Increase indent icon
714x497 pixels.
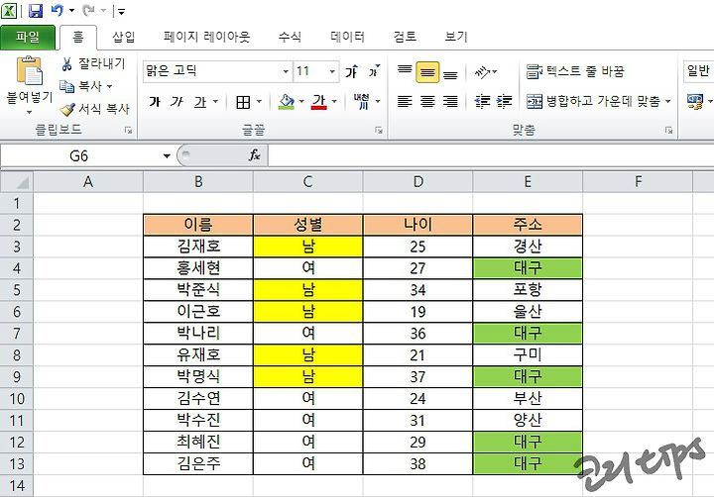(504, 101)
